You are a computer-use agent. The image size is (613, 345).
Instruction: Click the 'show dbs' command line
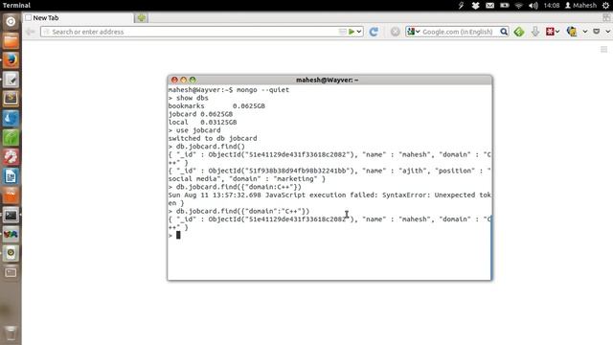click(x=189, y=98)
